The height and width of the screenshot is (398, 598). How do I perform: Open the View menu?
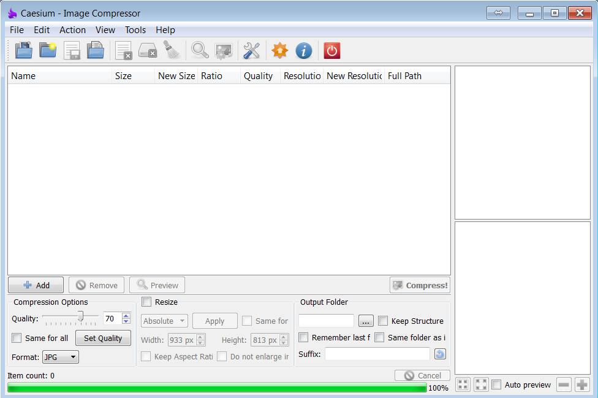tap(105, 30)
